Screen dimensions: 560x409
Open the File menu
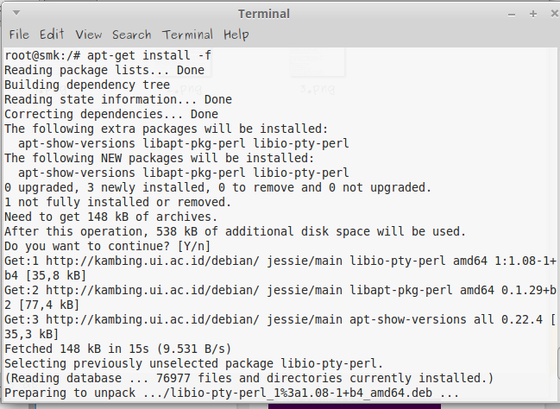click(19, 35)
